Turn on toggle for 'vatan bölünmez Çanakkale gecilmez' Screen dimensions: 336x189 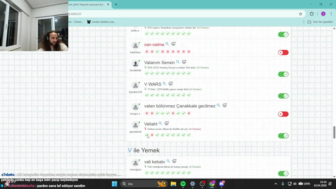(x=283, y=114)
